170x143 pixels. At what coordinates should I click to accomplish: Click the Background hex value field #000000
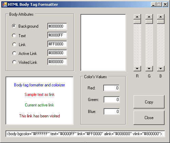[57, 26]
